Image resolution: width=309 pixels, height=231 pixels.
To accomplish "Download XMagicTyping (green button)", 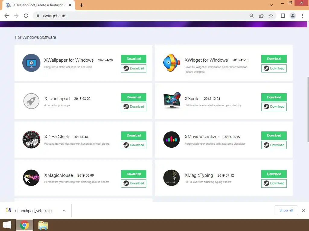I will 274,174.
